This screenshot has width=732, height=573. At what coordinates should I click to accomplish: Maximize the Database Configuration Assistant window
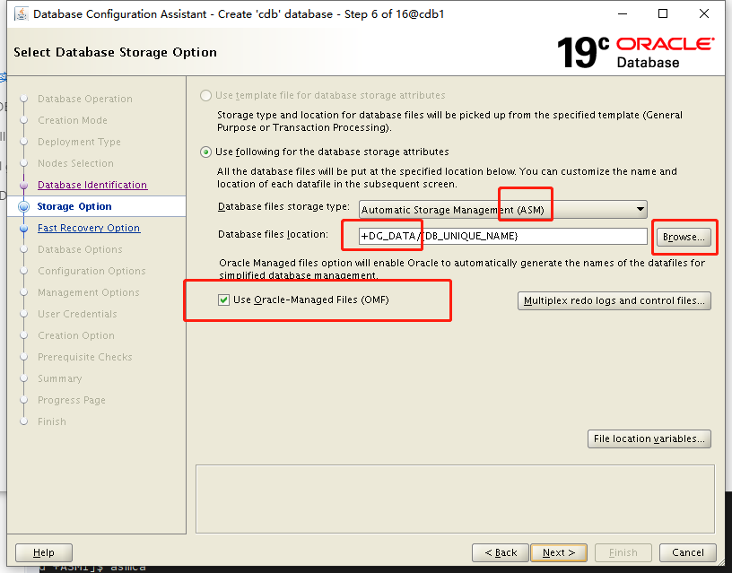663,14
